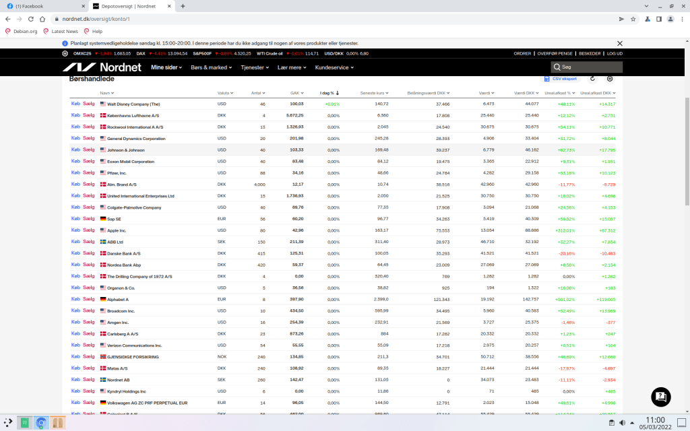Open the KDE application launcher
Viewport: 690px width, 431px height.
[x=8, y=423]
